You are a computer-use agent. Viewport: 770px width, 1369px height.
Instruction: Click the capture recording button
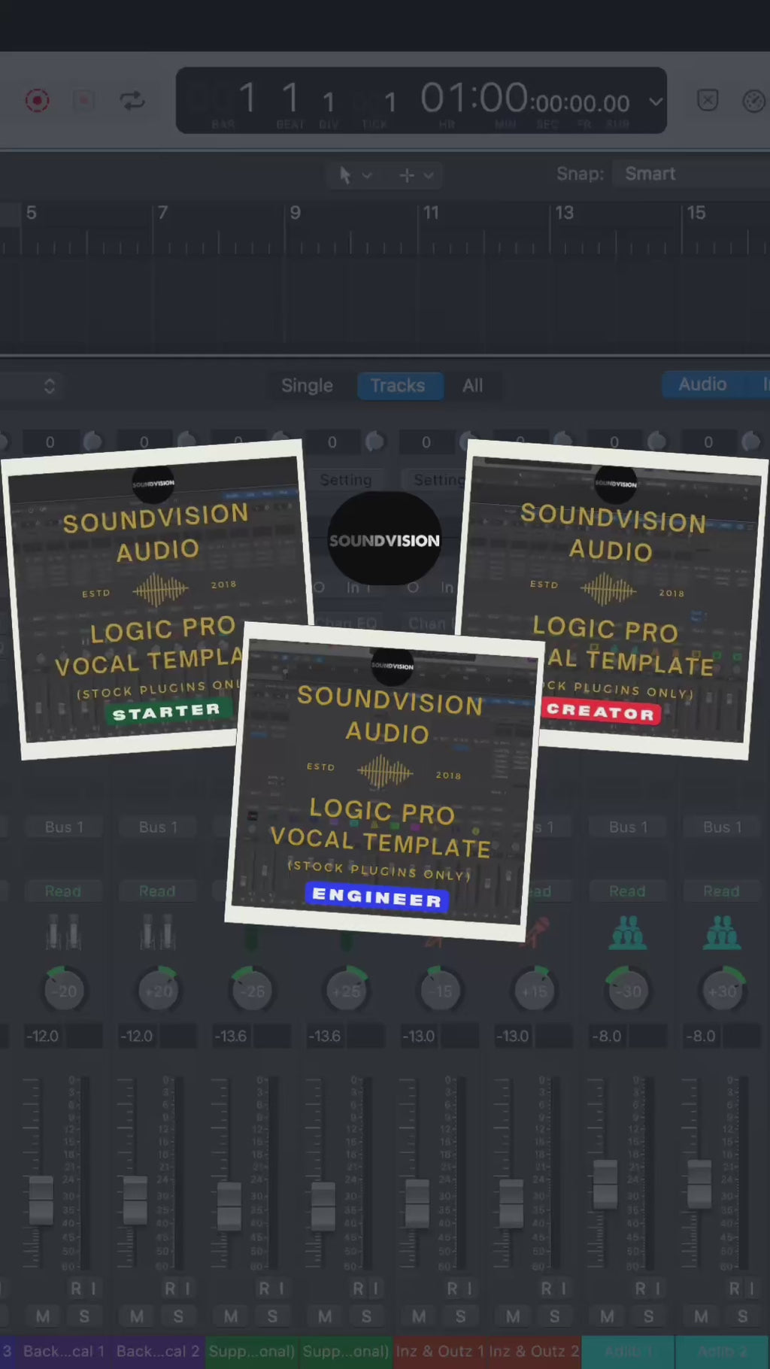pos(83,101)
